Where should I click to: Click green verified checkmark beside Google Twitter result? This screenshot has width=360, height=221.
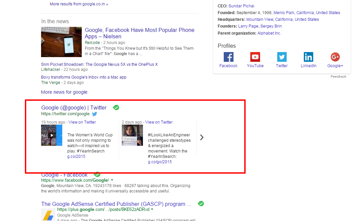click(116, 107)
